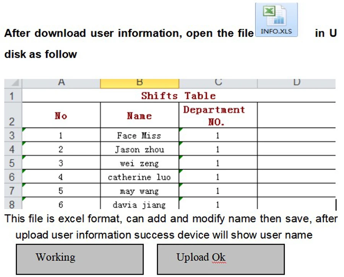Select column header D
The width and height of the screenshot is (344, 277).
point(297,82)
